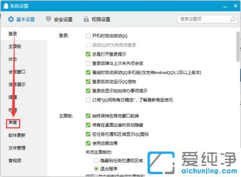Image resolution: width=241 pixels, height=177 pixels.
Task: Uncheck 在任务栏通知区域显示QQ图标
Action: pos(88,134)
